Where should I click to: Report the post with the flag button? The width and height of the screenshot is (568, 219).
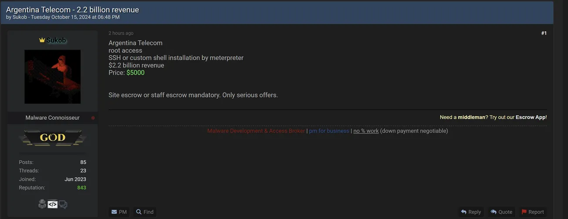pos(533,212)
